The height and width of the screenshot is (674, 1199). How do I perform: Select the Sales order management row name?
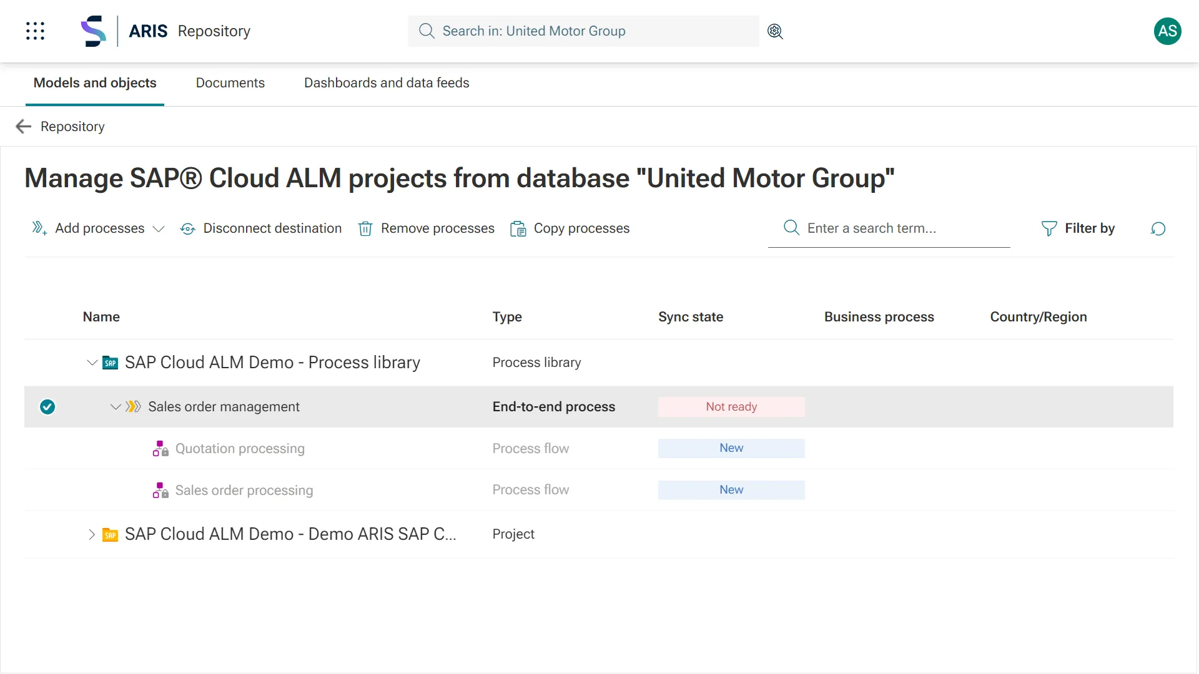pos(224,407)
